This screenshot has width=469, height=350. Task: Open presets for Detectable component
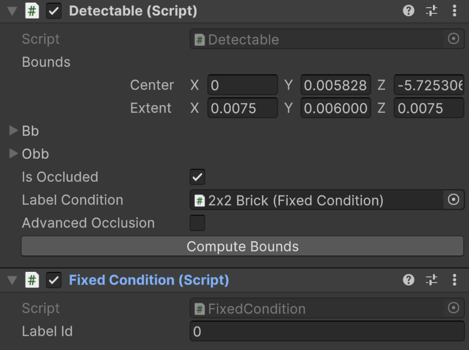pos(432,11)
